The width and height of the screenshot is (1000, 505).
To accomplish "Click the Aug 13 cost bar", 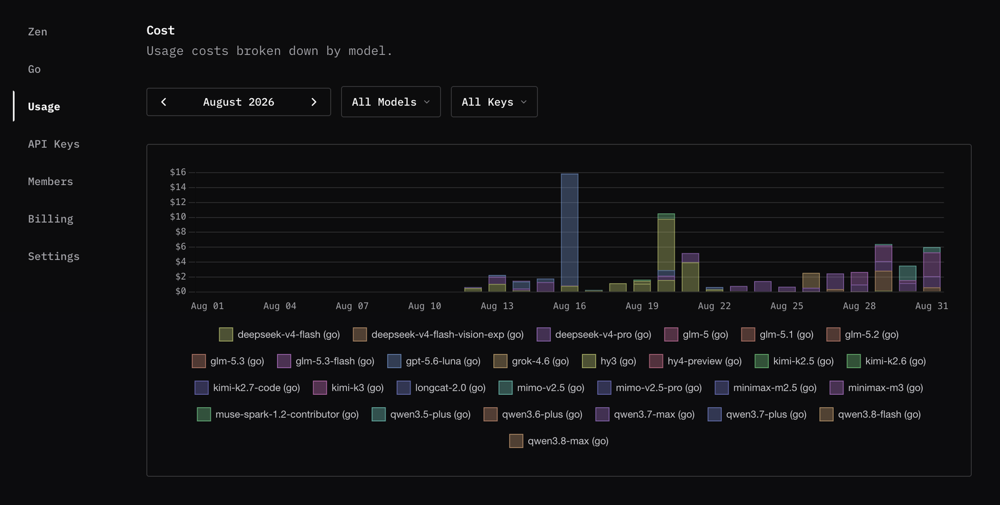I will point(497,284).
